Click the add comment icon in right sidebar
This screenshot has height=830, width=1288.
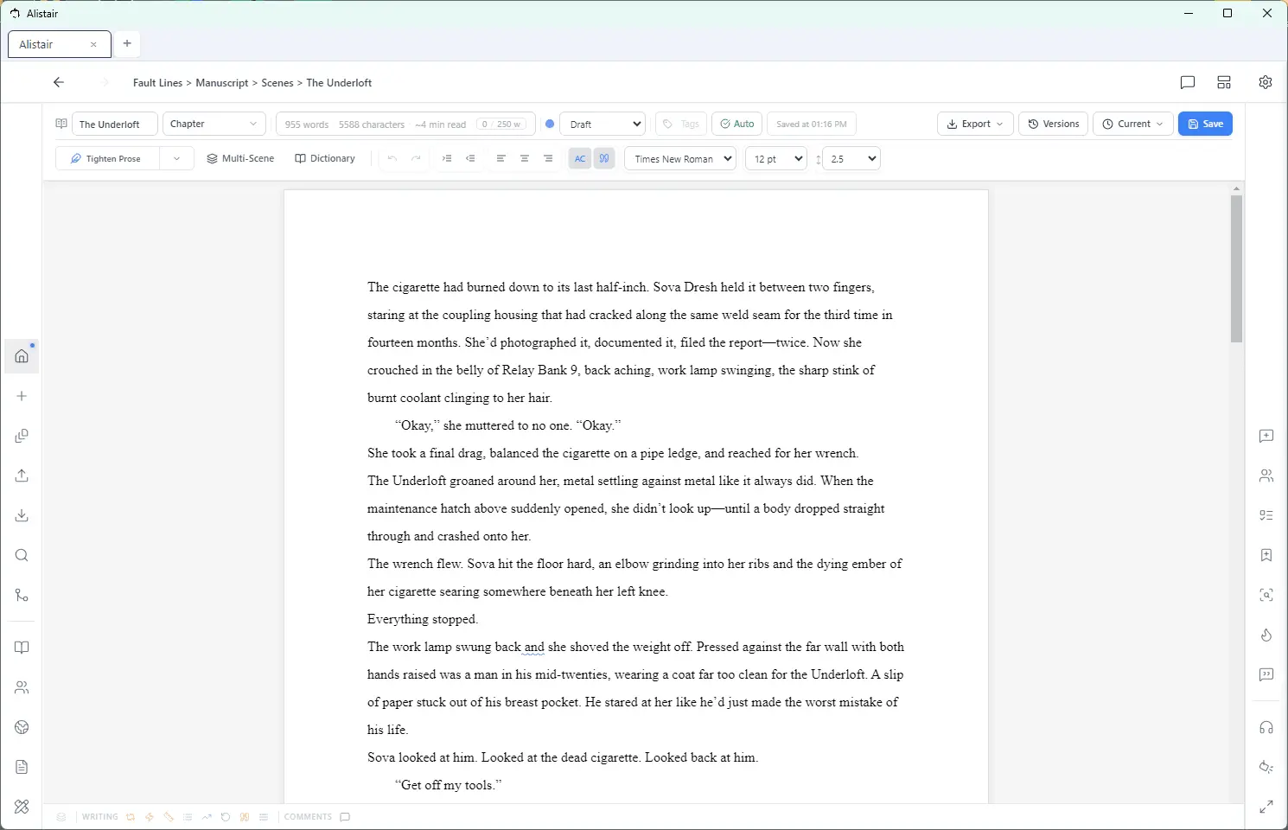[1266, 436]
